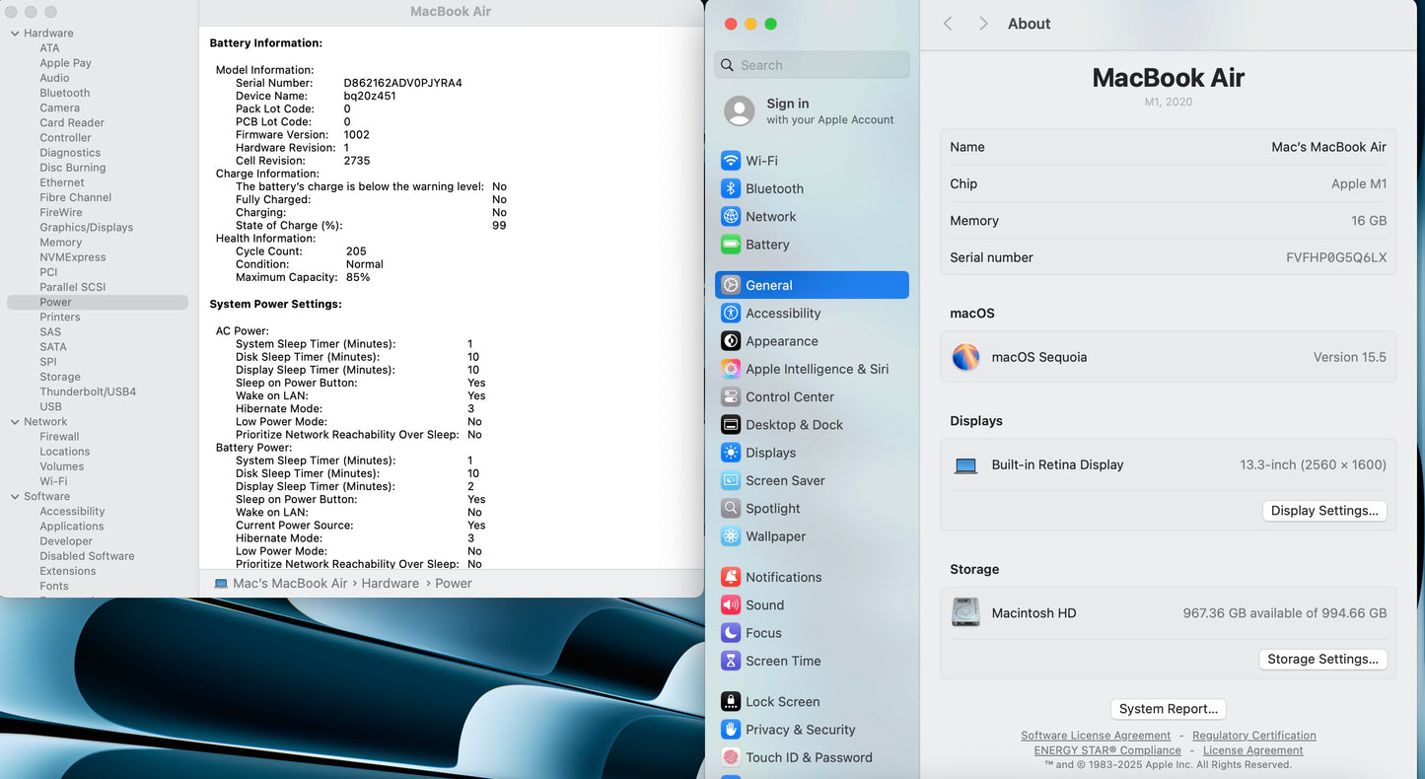
Task: Click the Display Settings... button
Action: coord(1323,511)
